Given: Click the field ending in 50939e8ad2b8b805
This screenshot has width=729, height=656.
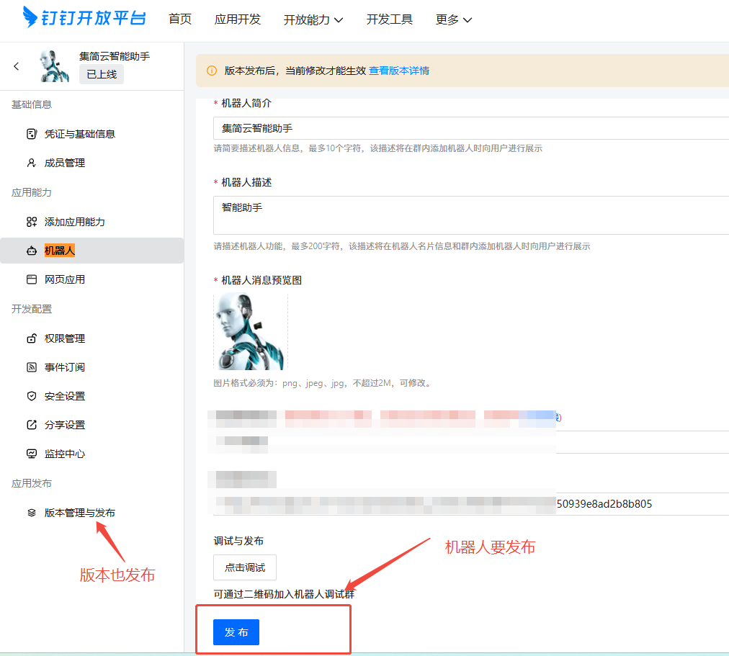Looking at the screenshot, I should click(x=471, y=504).
